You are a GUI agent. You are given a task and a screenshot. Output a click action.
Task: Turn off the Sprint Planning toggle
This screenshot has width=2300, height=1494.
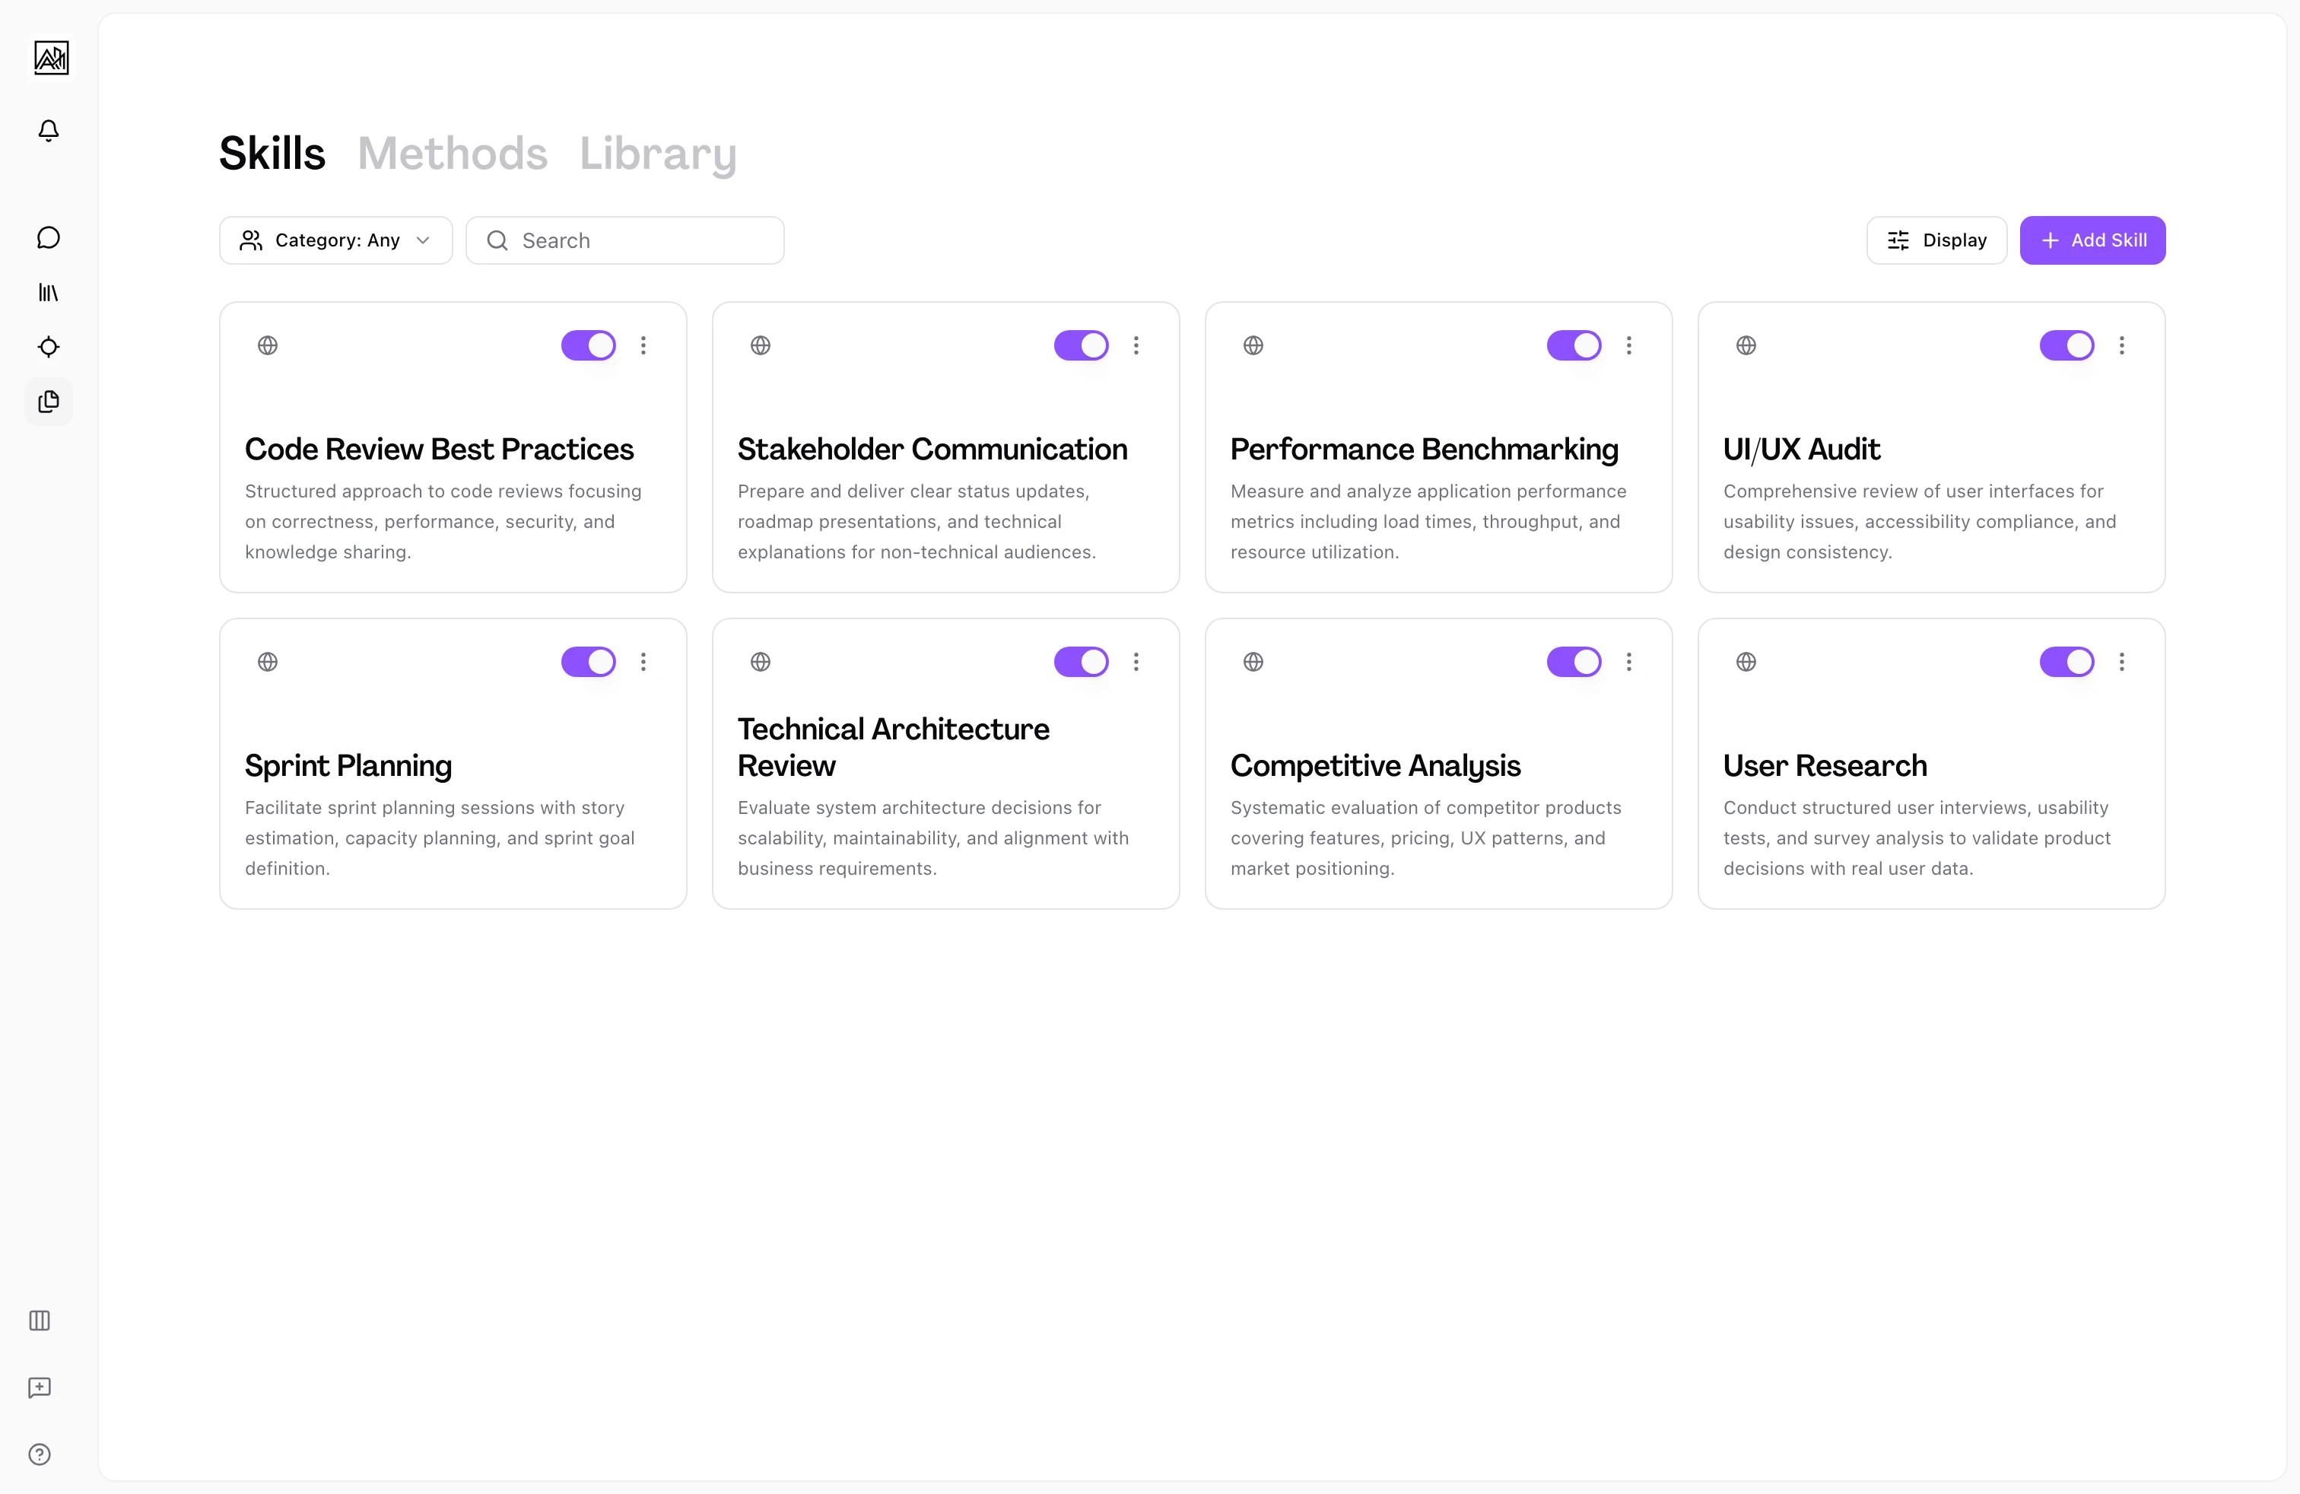(588, 662)
